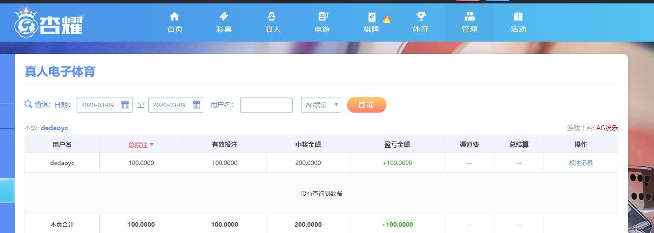The height and width of the screenshot is (233, 654).
Task: Click the 操作 column header
Action: click(x=581, y=144)
